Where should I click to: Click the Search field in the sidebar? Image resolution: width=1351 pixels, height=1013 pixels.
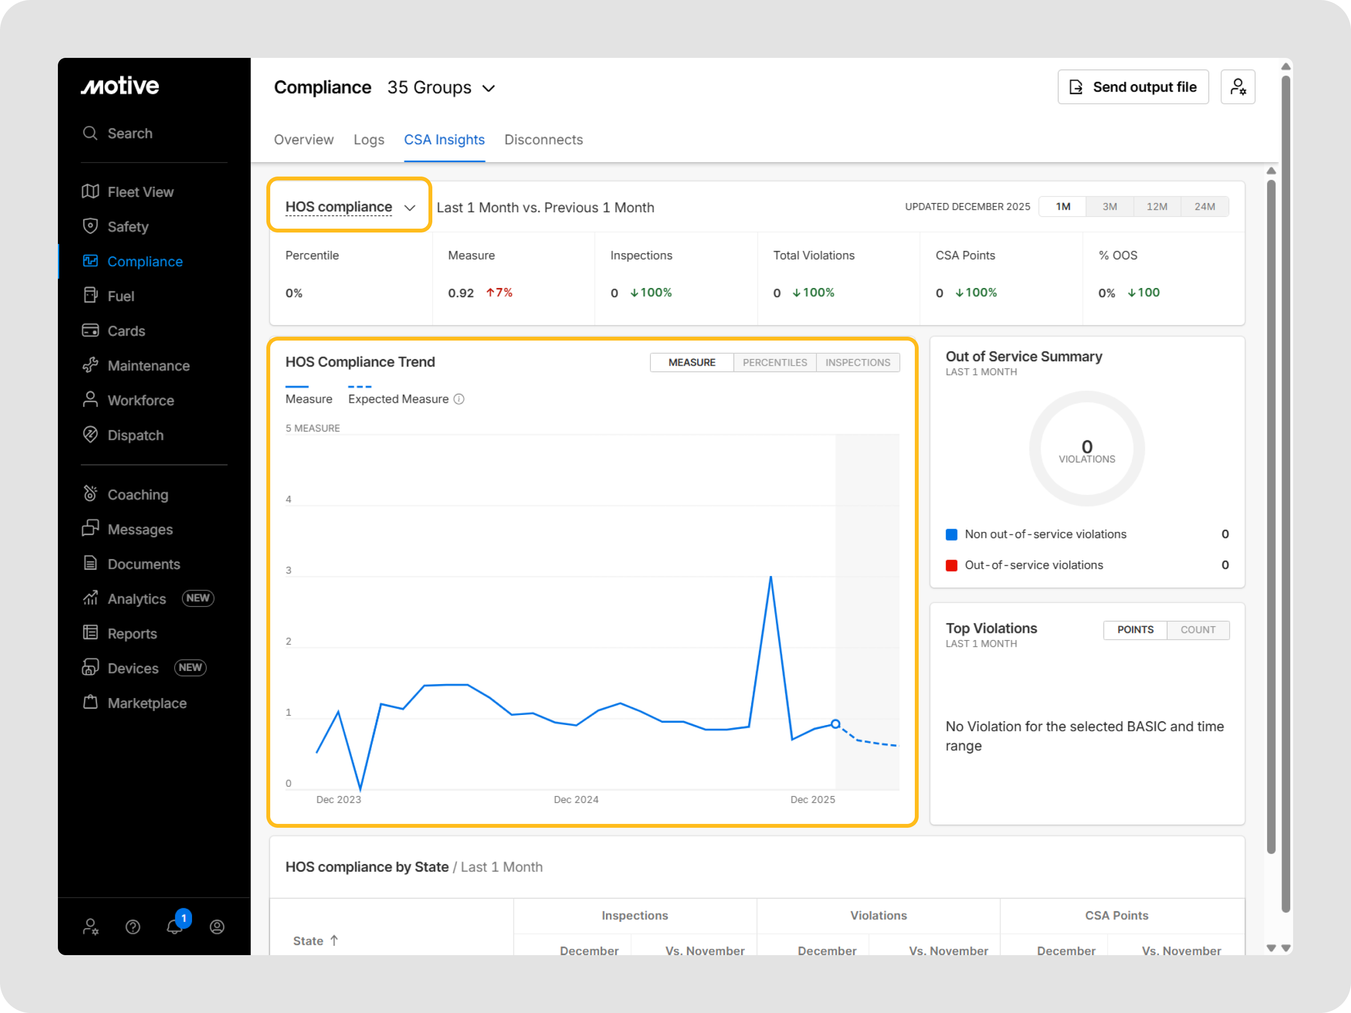[x=129, y=133]
